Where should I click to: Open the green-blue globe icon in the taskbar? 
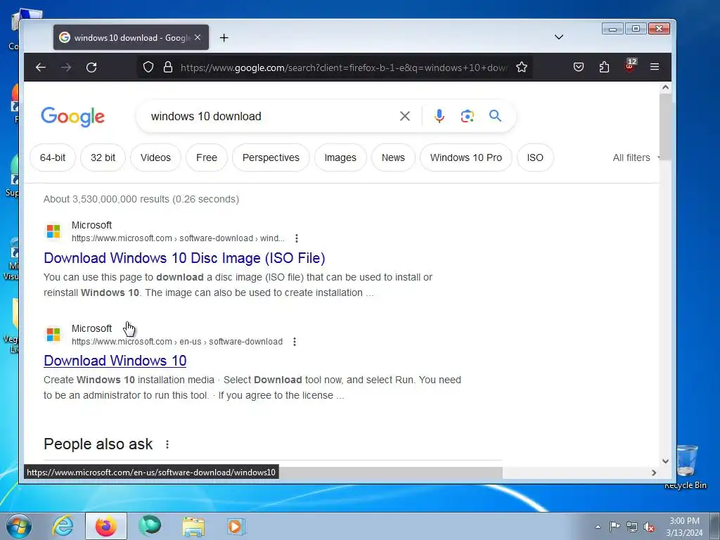[150, 525]
